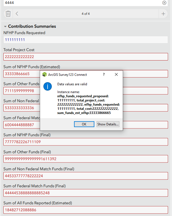Select the Total Project Cost field
The image size is (172, 216).
(x=86, y=57)
